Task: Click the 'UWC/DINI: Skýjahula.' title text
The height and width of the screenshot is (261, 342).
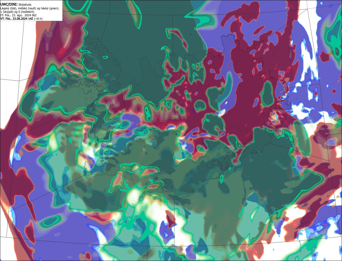Action: point(16,5)
